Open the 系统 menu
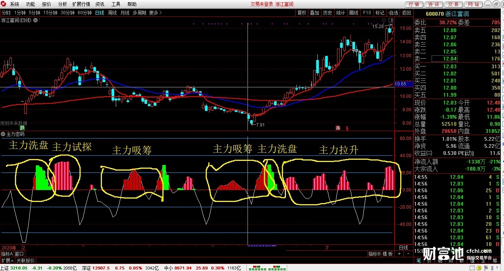Image resolution: width=504 pixels, height=271 pixels. pyautogui.click(x=14, y=4)
